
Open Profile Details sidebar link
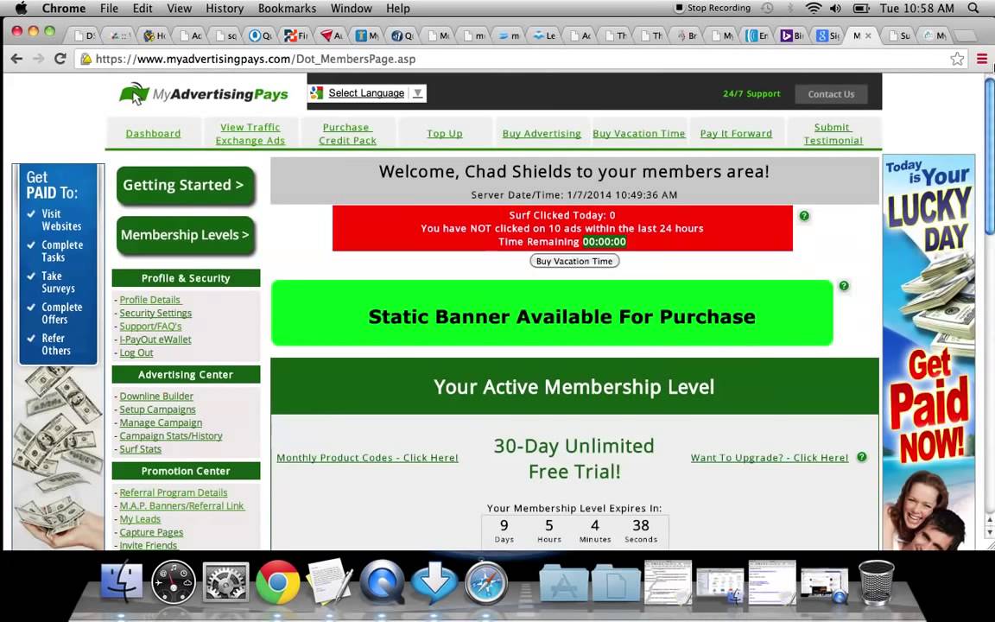pos(150,300)
